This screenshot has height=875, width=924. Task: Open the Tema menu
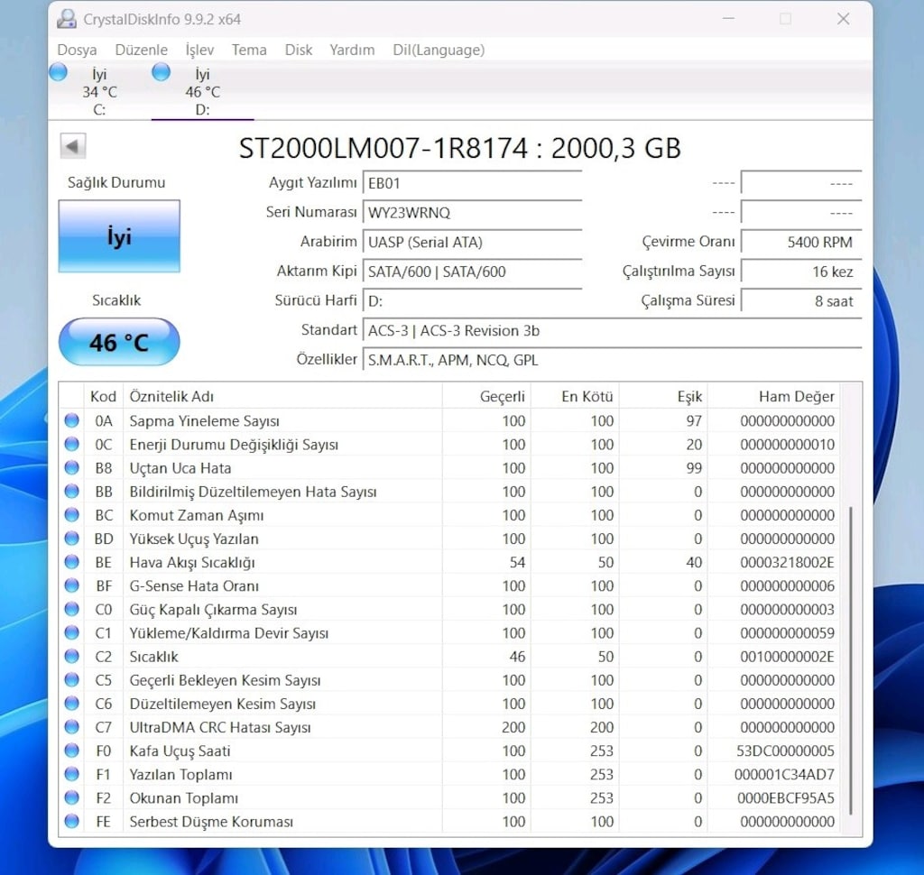pyautogui.click(x=249, y=51)
